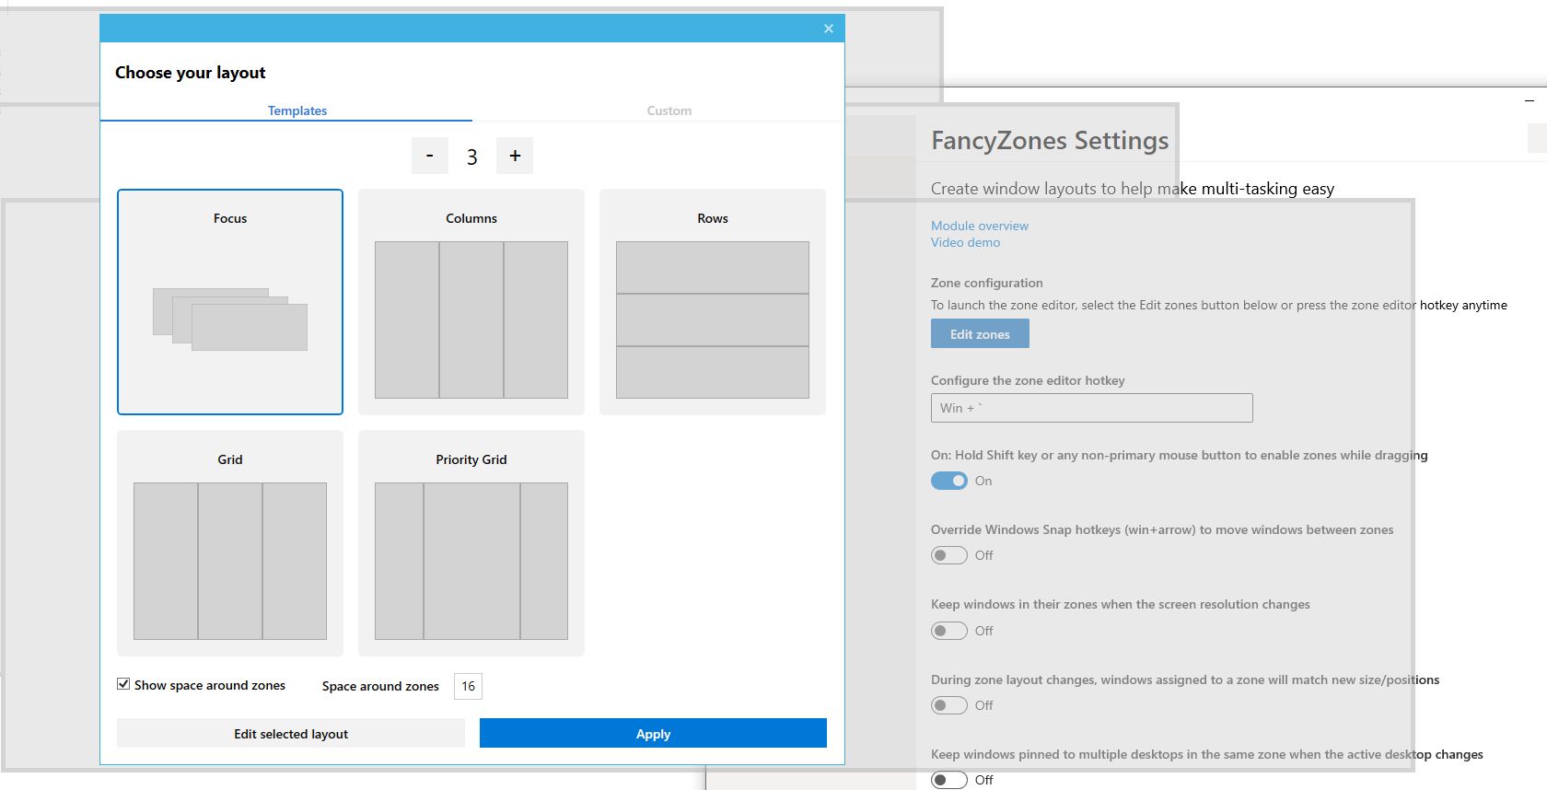
Task: Close the layout chooser dialog
Action: pyautogui.click(x=829, y=29)
